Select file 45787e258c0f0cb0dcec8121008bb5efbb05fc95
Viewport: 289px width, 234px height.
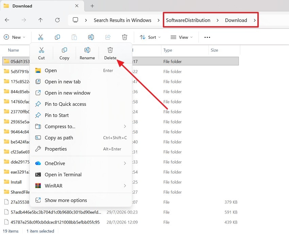pyautogui.click(x=52, y=222)
